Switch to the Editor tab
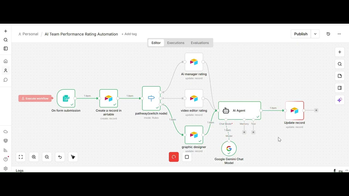The width and height of the screenshot is (349, 196). [x=156, y=43]
